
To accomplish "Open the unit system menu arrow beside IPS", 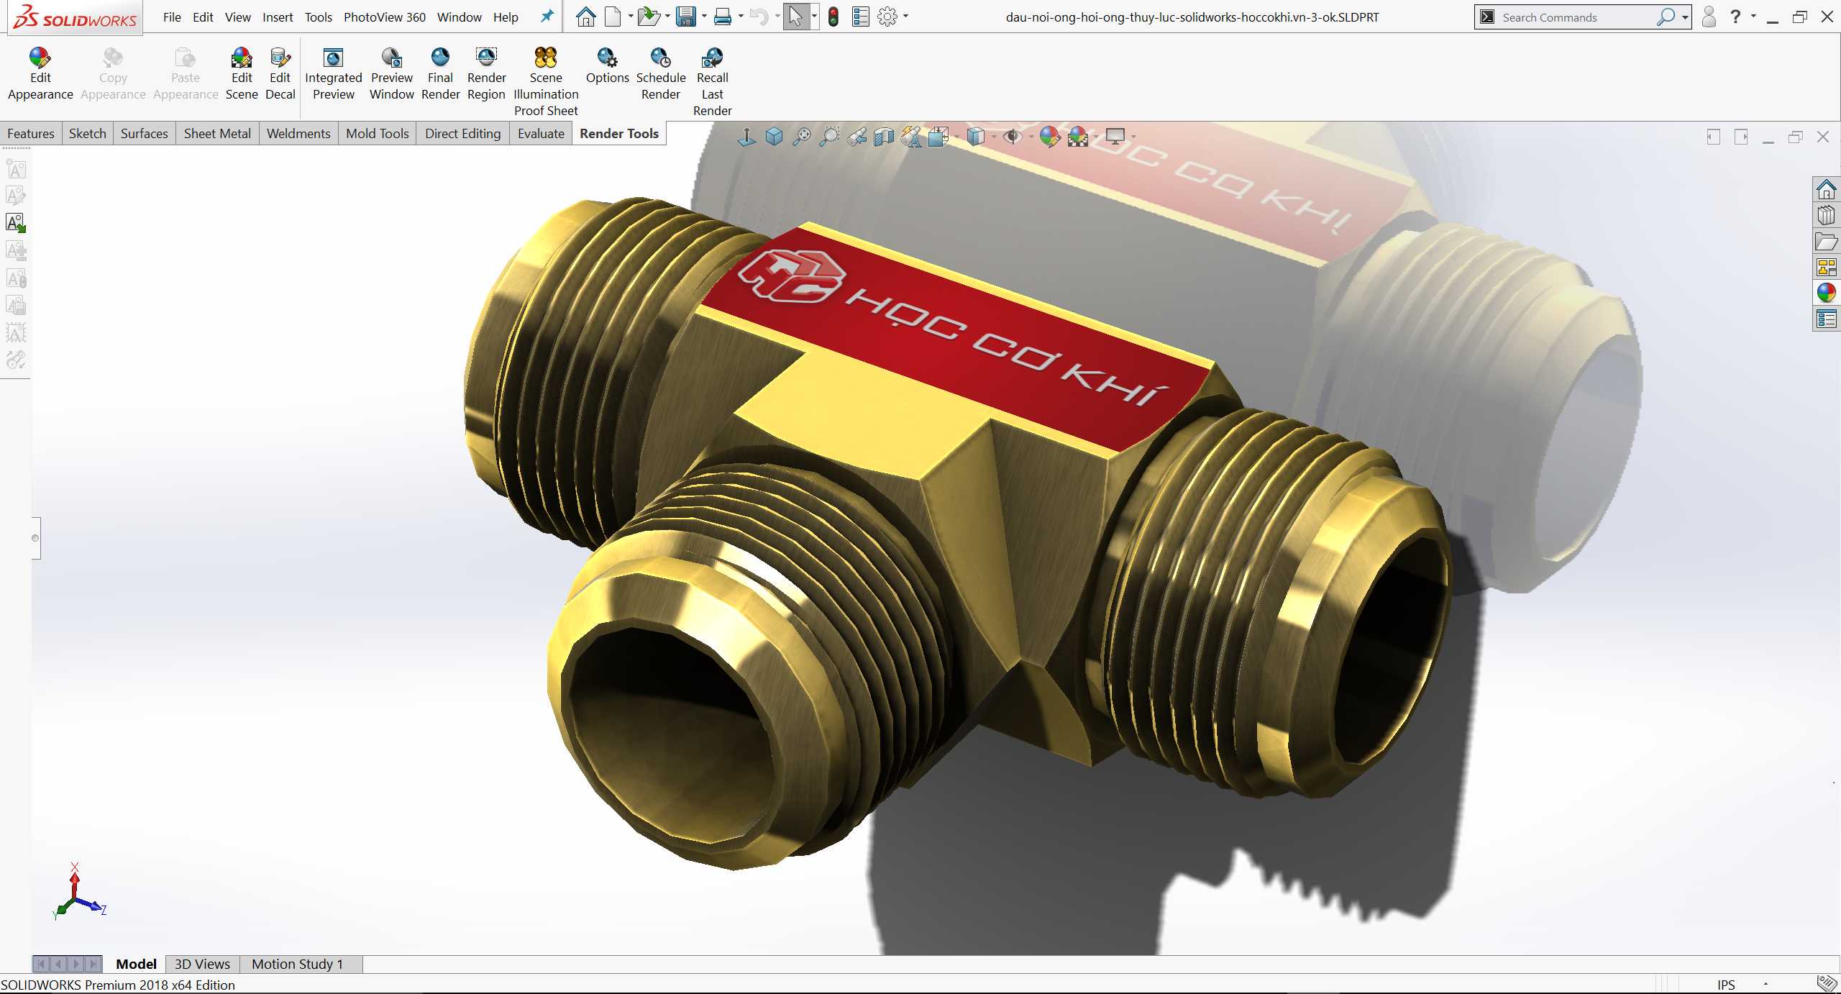I will (x=1765, y=984).
